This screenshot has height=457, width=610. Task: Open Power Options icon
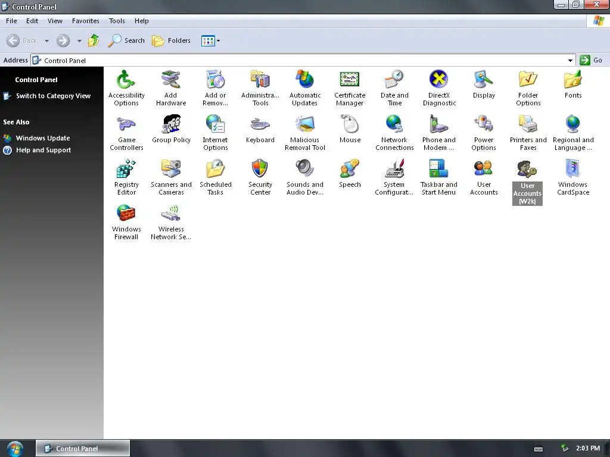(484, 133)
